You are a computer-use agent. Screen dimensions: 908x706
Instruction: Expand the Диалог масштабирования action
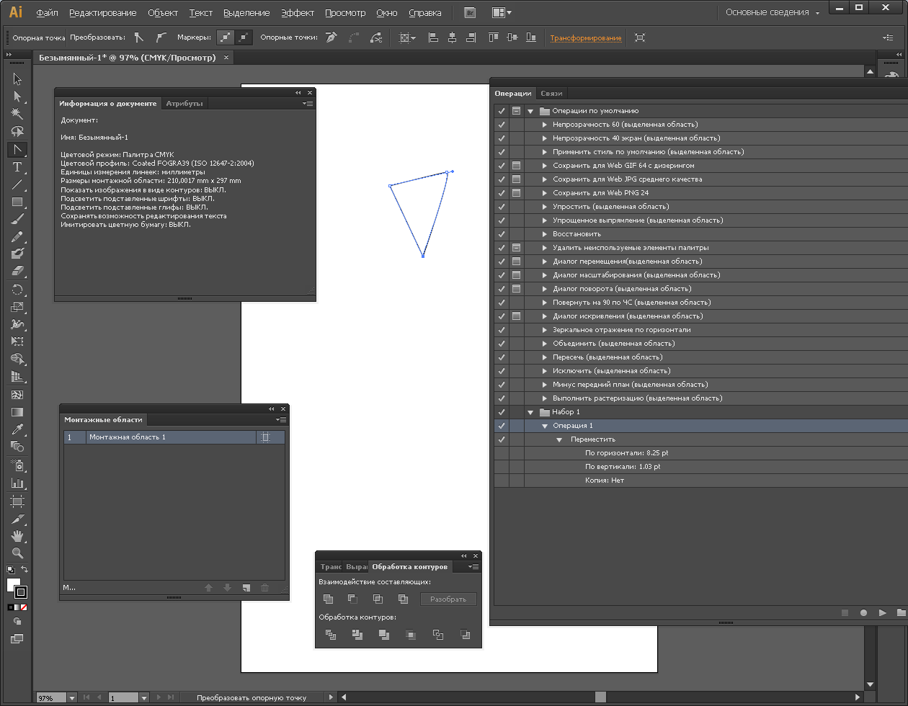click(x=545, y=275)
